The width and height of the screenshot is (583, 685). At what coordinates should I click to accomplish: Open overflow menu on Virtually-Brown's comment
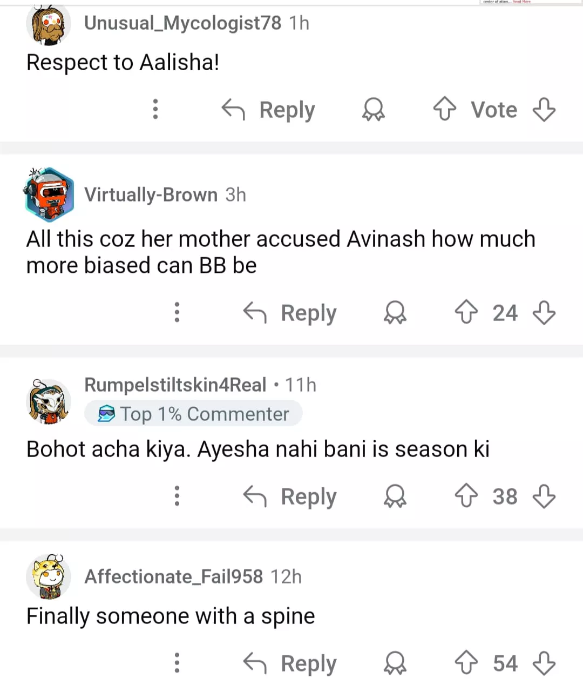[x=177, y=312]
